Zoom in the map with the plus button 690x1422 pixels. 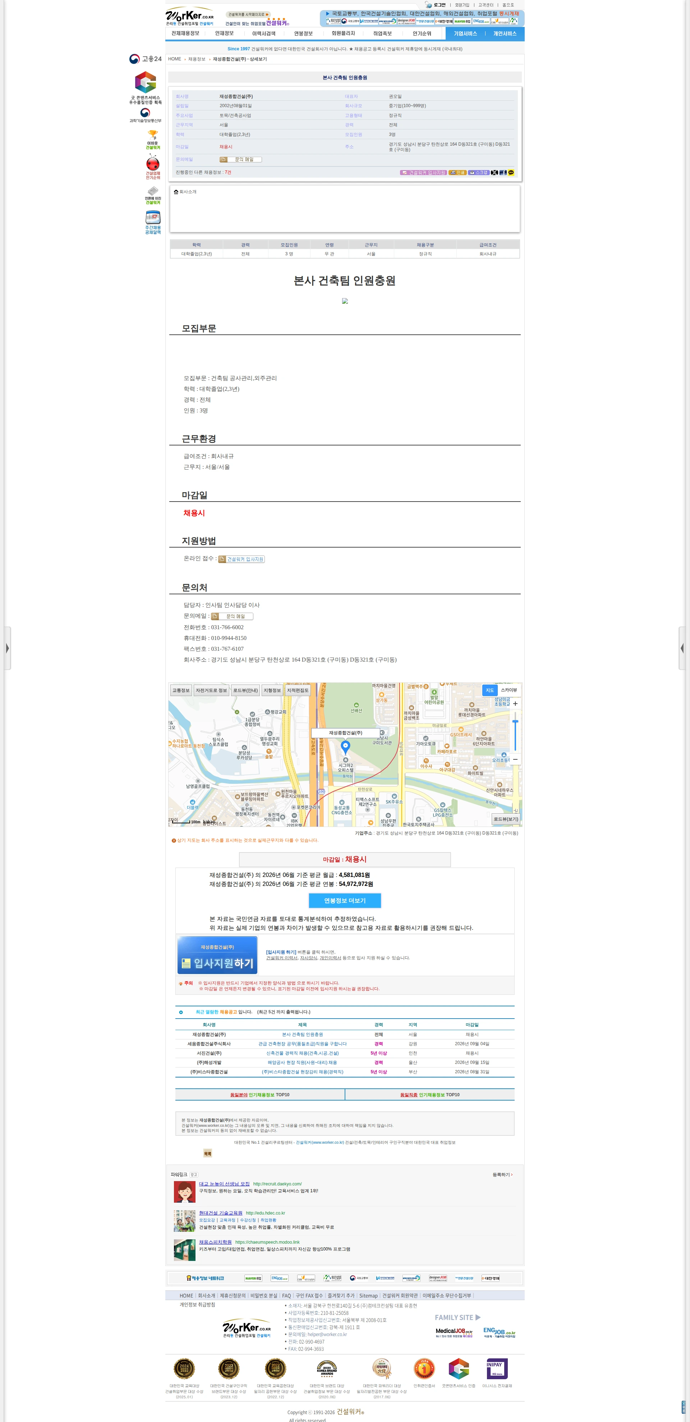515,704
